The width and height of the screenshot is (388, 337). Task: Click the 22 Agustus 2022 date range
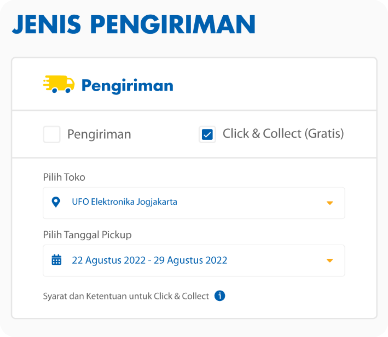point(150,260)
